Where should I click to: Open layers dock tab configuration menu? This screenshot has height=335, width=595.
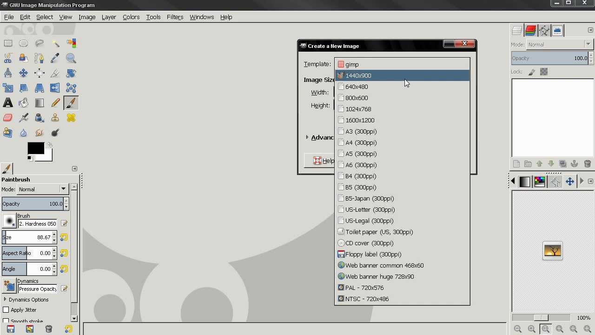(x=590, y=30)
